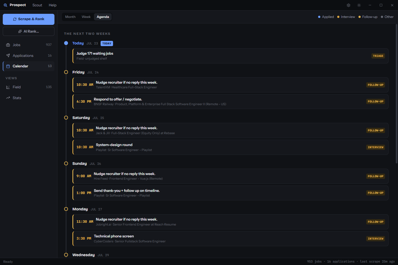This screenshot has height=265, width=398.
Task: Go to Jobs in the sidebar
Action: pos(28,45)
